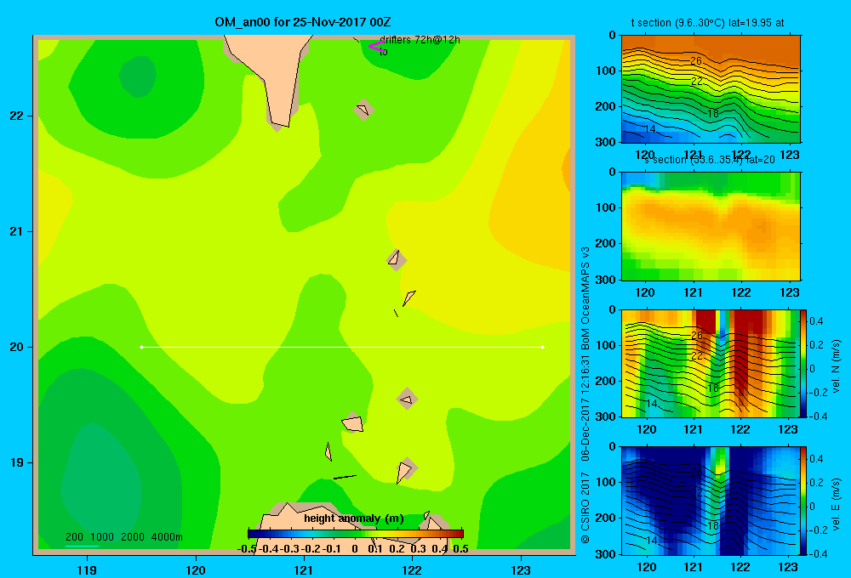This screenshot has height=578, width=851.
Task: Click longitude label 122 on main map axis
Action: (412, 569)
